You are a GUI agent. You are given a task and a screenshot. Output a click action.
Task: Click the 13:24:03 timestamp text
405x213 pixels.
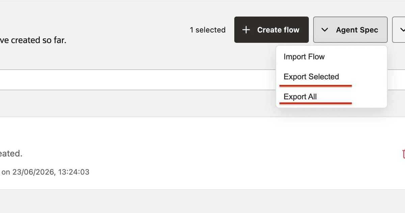tap(74, 172)
